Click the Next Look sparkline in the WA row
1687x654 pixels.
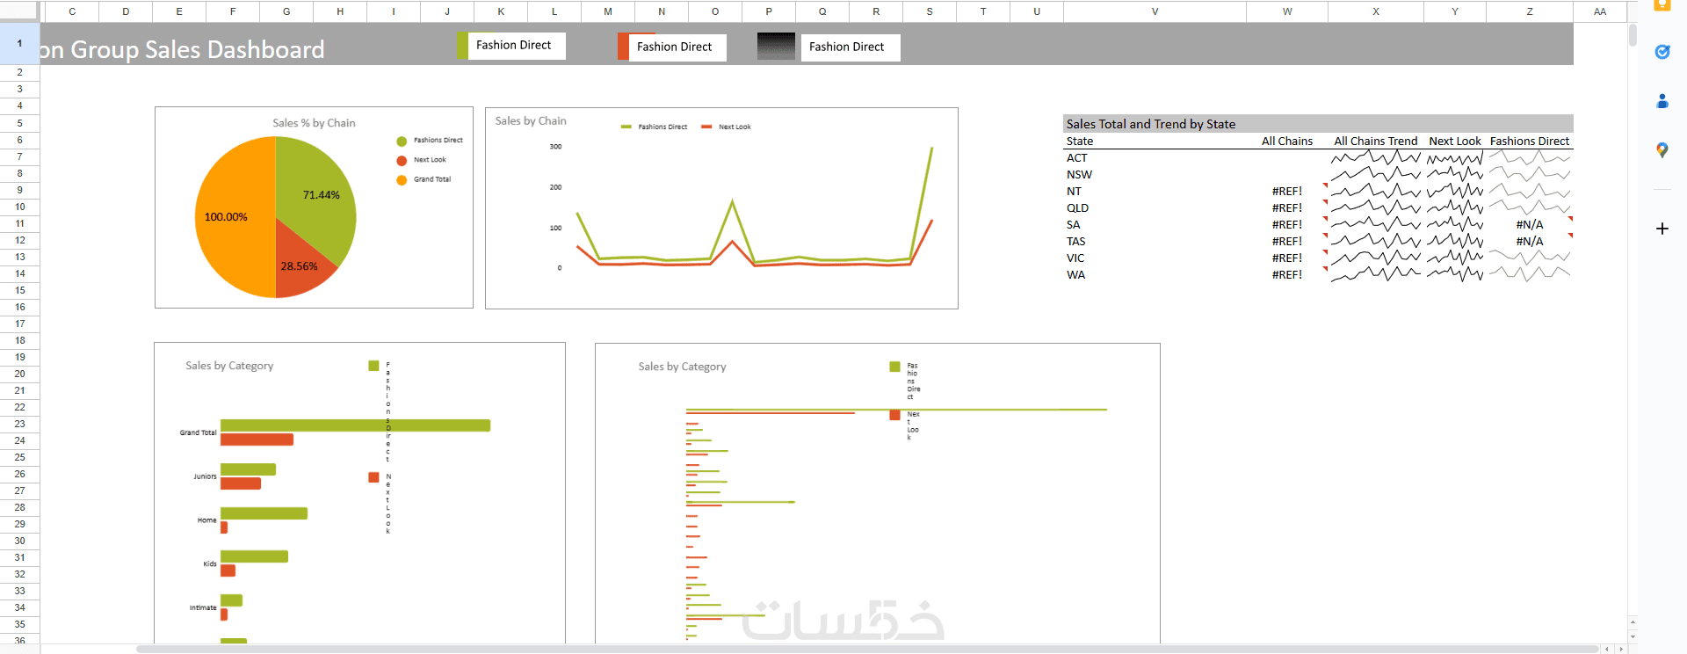tap(1454, 274)
